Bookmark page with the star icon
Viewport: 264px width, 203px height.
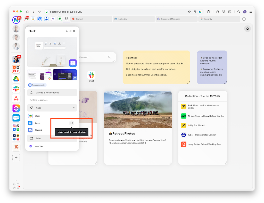(x=189, y=12)
